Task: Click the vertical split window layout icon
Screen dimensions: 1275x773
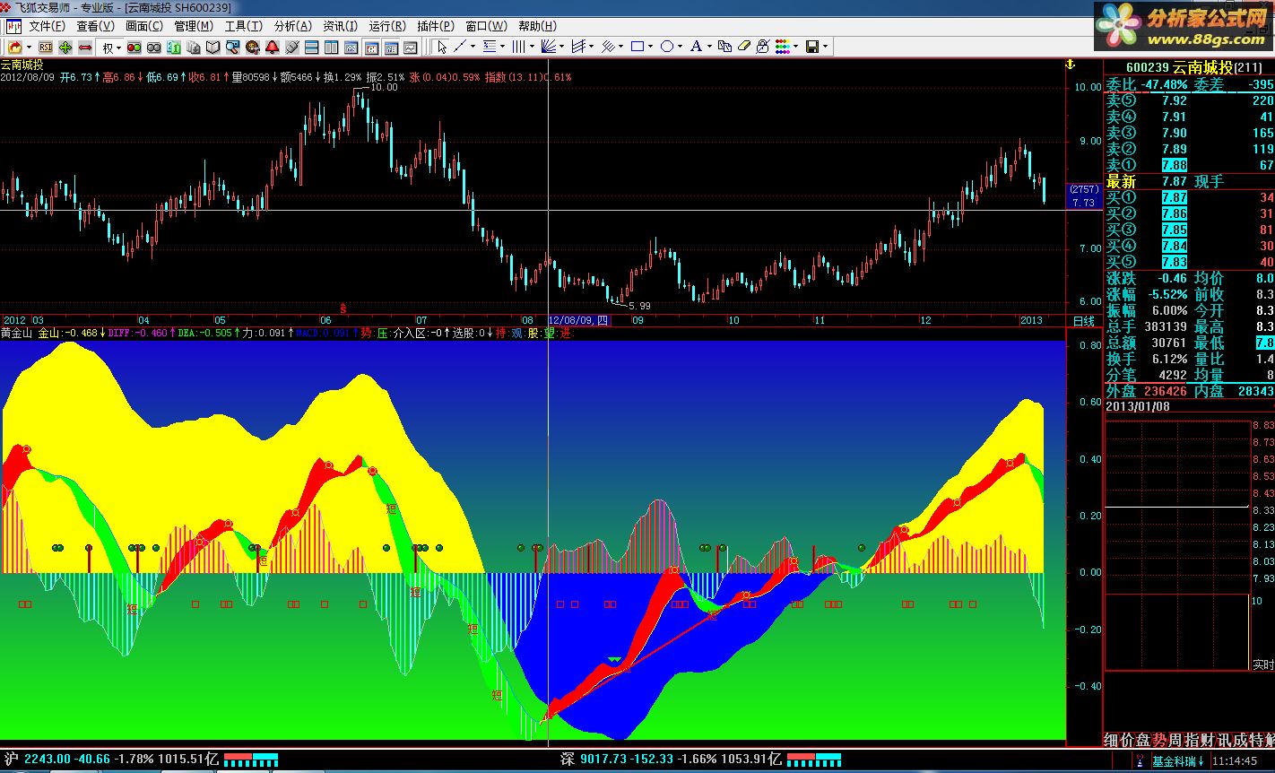Action: click(331, 47)
